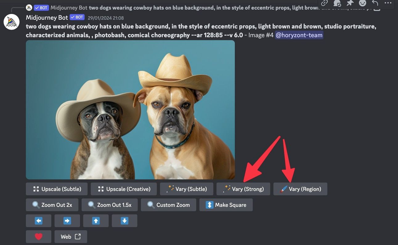Image resolution: width=398 pixels, height=245 pixels.
Task: Click the Midjourney Bot username
Action: [47, 18]
